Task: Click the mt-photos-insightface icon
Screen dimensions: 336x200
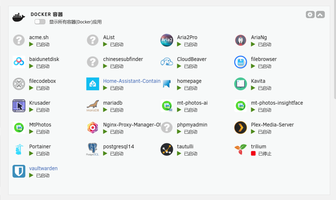Action: (241, 106)
